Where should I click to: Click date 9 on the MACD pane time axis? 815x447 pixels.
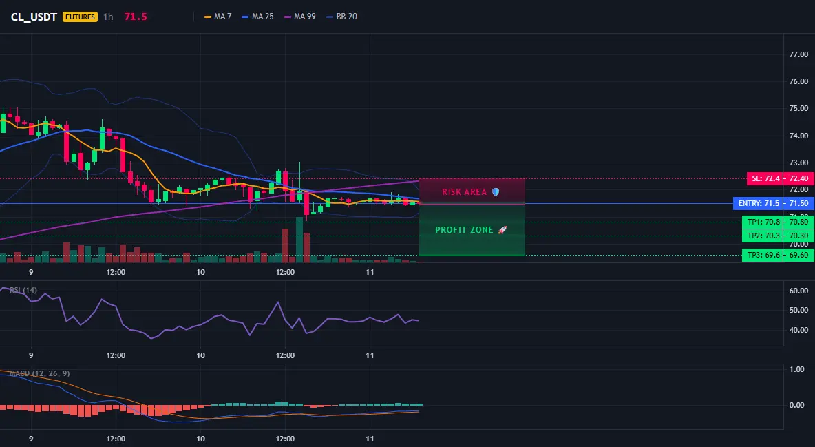point(31,439)
